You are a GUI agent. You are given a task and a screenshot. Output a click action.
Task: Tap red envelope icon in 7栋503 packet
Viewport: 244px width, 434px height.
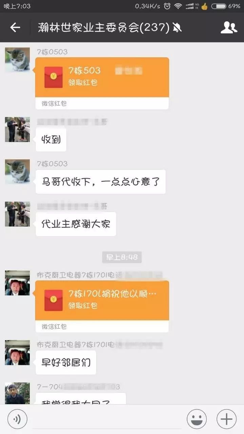coord(54,77)
